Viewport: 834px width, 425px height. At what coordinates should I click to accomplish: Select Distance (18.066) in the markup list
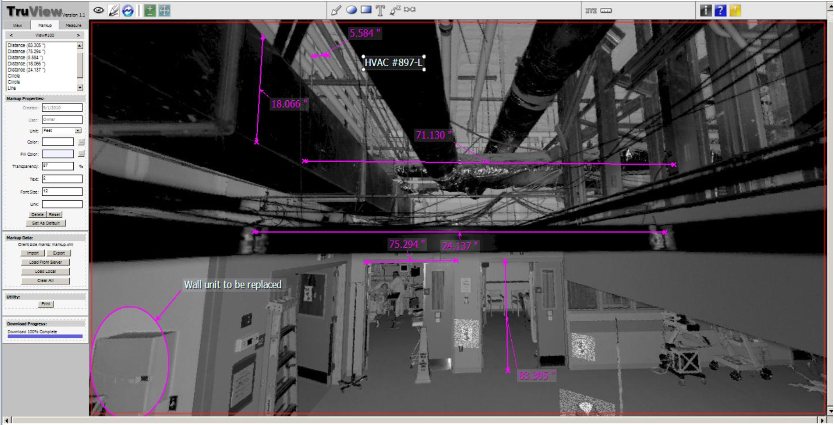27,64
